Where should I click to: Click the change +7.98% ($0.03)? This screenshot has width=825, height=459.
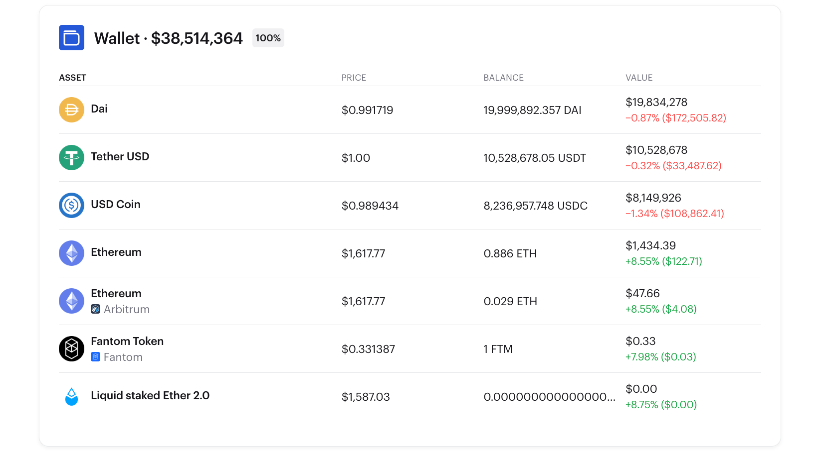661,357
